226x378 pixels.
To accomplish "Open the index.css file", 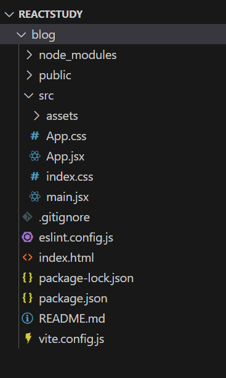I will pyautogui.click(x=70, y=176).
